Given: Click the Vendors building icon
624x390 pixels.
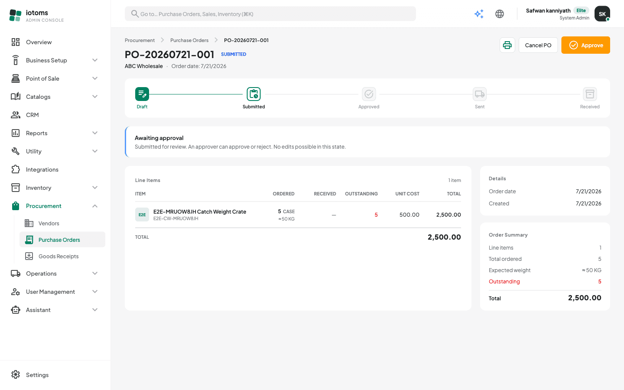Looking at the screenshot, I should click(x=29, y=223).
